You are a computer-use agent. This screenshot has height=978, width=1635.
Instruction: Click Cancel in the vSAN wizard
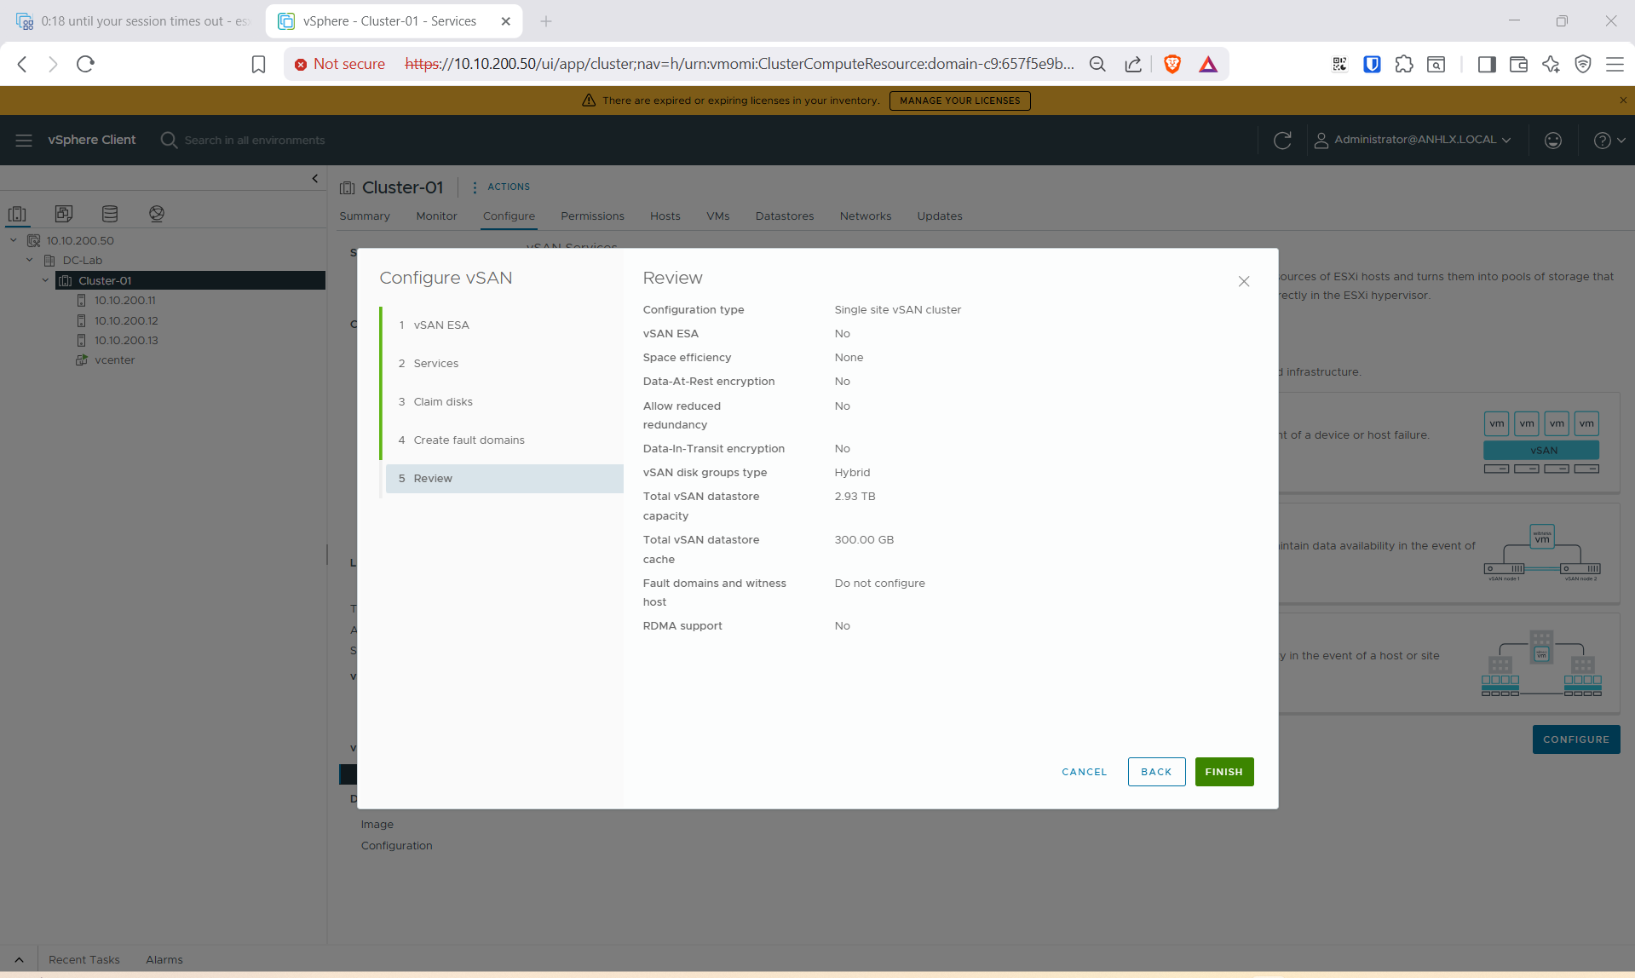(1084, 772)
